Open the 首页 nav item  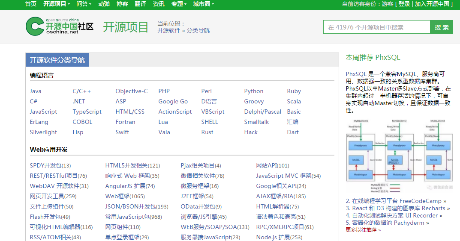pos(31,4)
